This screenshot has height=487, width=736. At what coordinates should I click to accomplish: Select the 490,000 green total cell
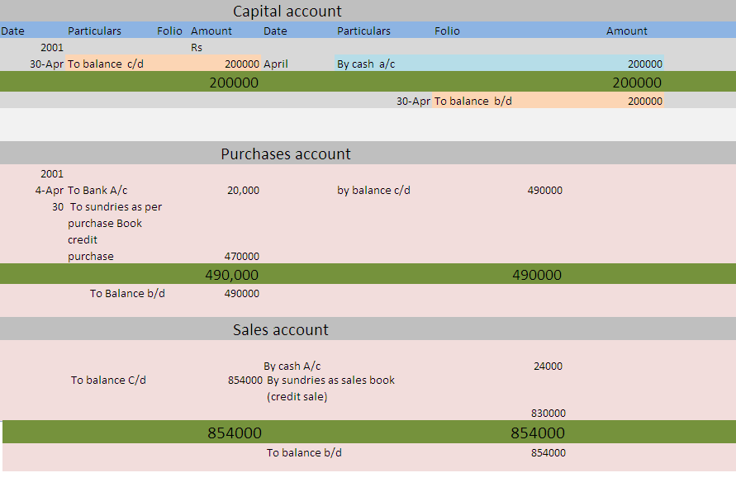coord(234,274)
